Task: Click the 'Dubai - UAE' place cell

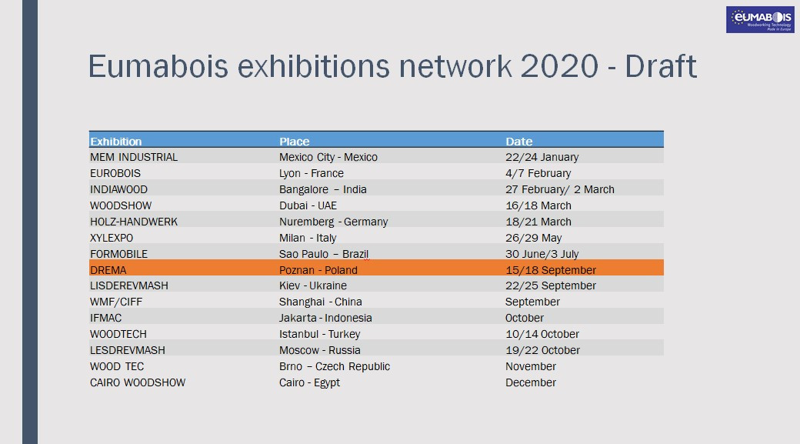Action: (308, 205)
